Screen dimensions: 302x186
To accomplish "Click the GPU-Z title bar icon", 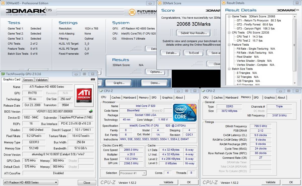I will coord(3,74).
